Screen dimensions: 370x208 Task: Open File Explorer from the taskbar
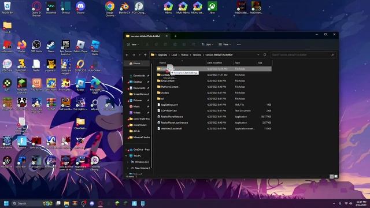(66, 203)
